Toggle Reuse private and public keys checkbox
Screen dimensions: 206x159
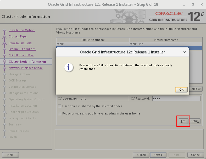(59, 113)
